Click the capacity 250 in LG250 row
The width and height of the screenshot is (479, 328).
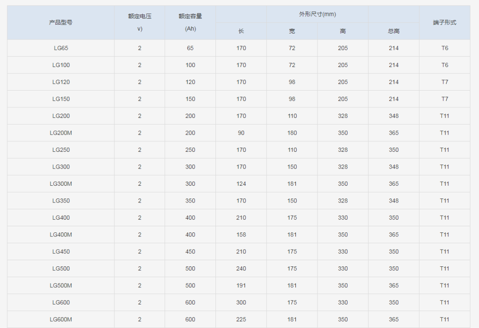click(x=190, y=150)
